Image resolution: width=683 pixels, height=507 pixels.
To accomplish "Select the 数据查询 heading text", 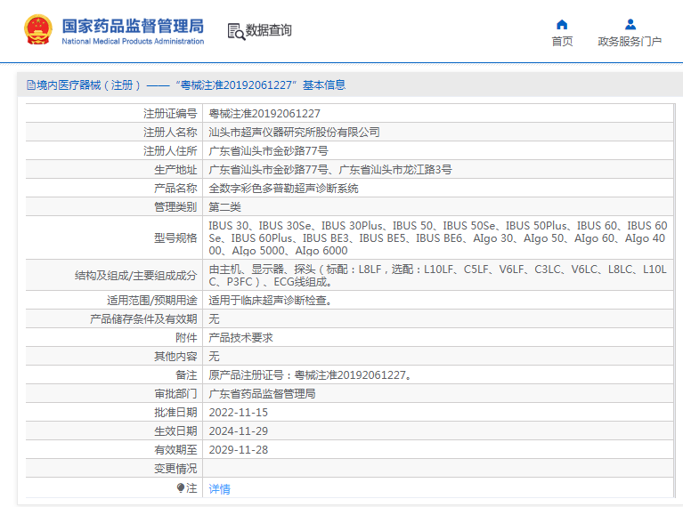I will click(269, 31).
